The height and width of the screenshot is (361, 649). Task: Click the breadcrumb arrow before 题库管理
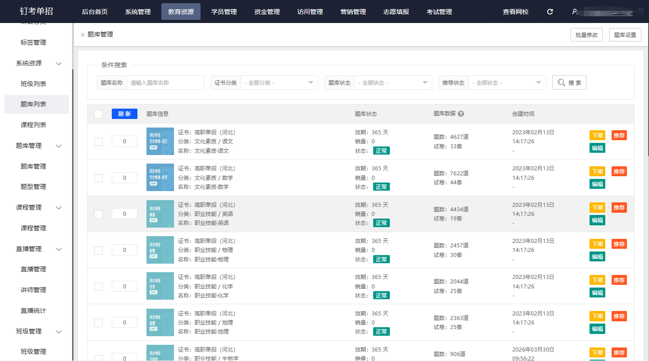[82, 35]
